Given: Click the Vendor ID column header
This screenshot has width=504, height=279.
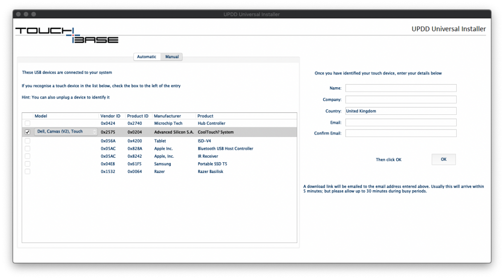Looking at the screenshot, I should click(x=110, y=116).
